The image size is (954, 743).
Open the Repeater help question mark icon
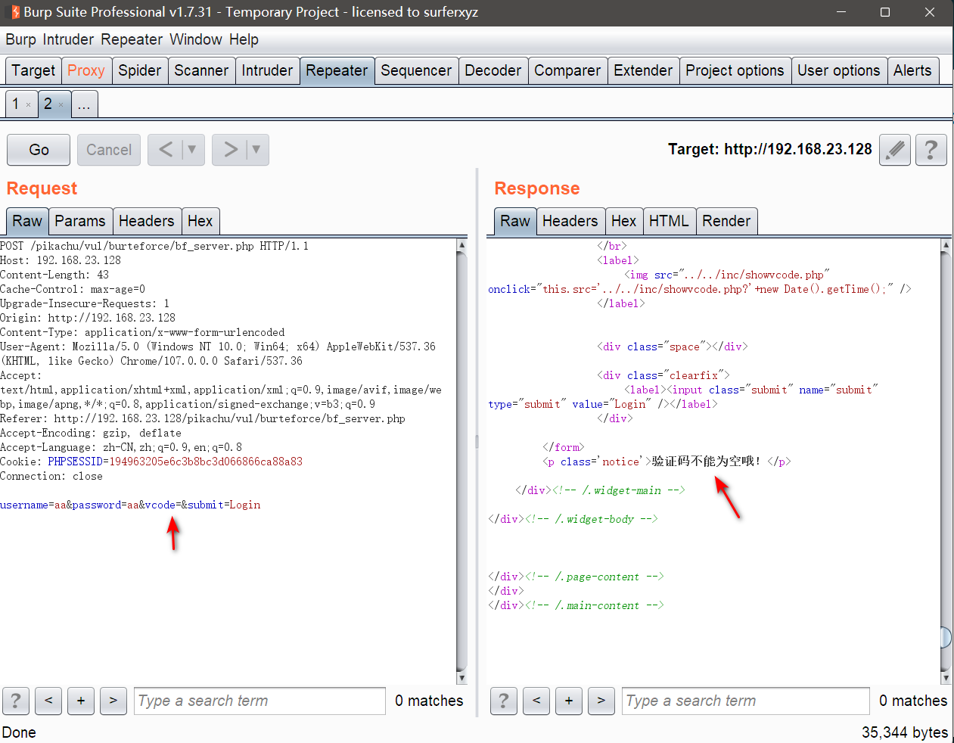[931, 150]
